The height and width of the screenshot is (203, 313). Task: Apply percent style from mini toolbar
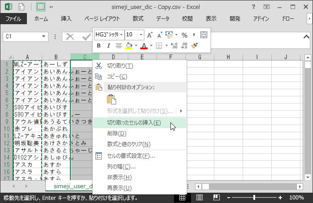point(184,35)
